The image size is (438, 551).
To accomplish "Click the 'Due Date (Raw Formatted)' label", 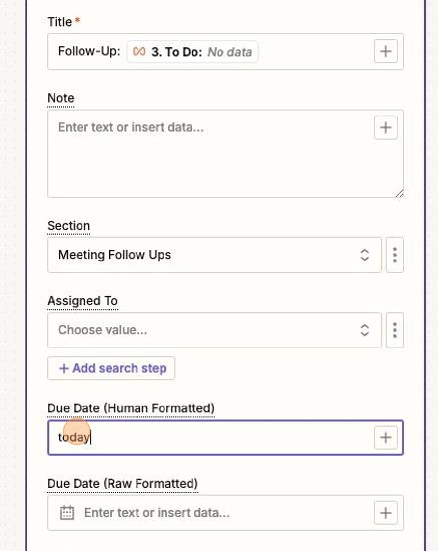I will click(122, 484).
